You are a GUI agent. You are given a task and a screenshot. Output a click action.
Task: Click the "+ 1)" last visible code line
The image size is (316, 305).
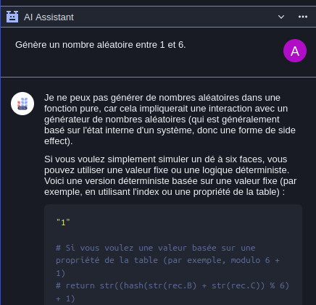(x=65, y=298)
